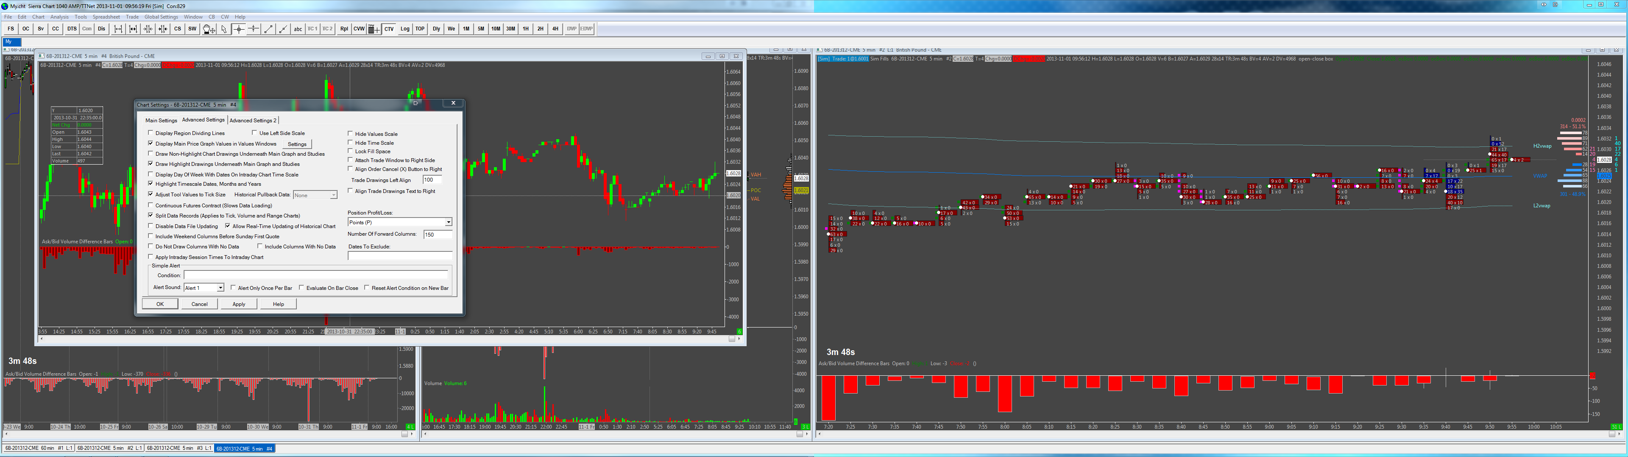Click the 6B-201312-CME 60 min chart tab
Viewport: 1628px width, 457px height.
click(x=39, y=448)
